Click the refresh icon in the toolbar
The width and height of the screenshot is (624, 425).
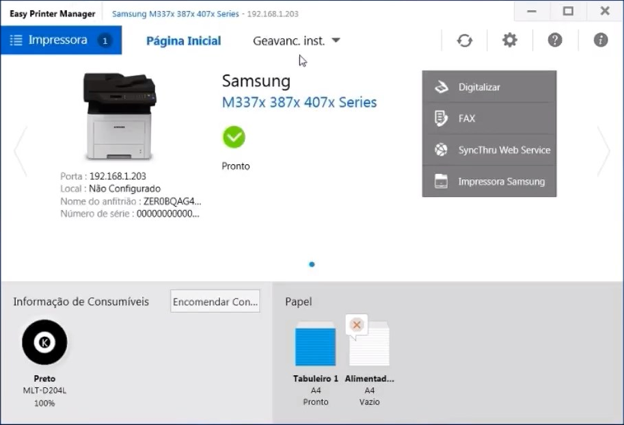coord(465,40)
